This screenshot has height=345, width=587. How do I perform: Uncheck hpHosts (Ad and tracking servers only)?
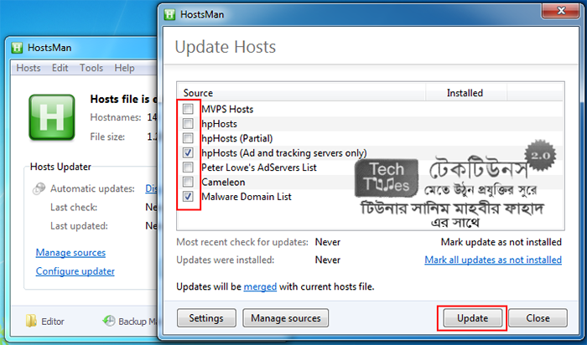[x=188, y=152]
